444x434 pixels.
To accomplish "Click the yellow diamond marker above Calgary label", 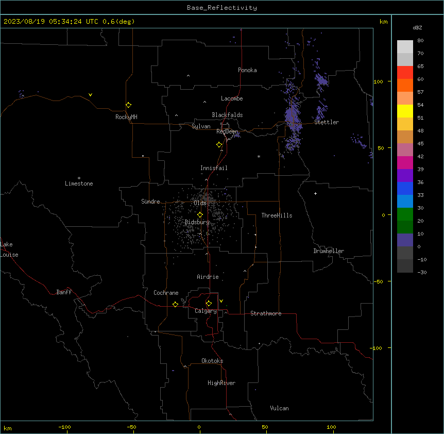I will (209, 304).
